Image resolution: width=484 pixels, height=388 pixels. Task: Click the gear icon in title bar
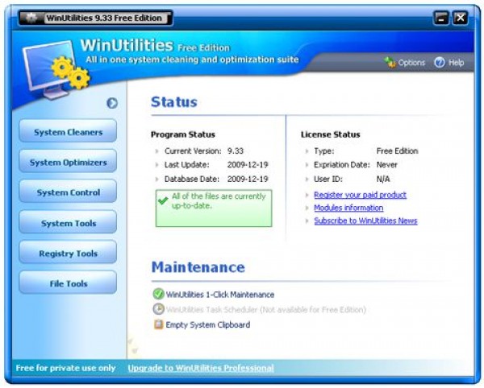pyautogui.click(x=31, y=19)
